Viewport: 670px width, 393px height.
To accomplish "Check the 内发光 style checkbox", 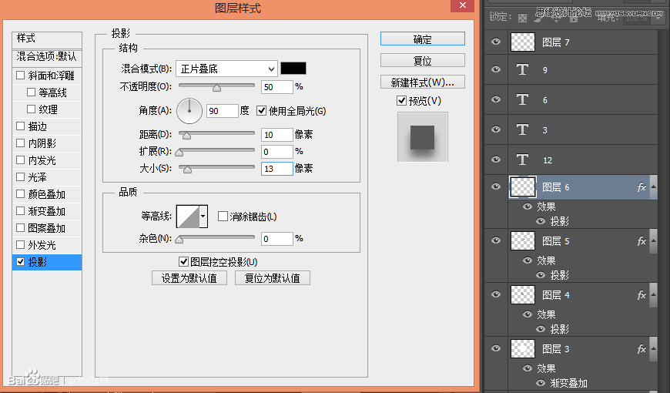I will click(x=20, y=160).
